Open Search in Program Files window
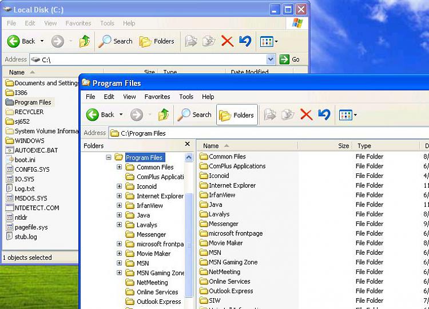 (x=194, y=114)
